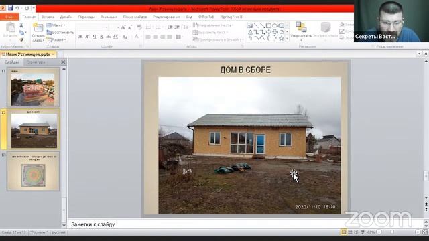Click the Создать слайд new slide icon
This screenshot has width=429, height=241.
coord(38,27)
